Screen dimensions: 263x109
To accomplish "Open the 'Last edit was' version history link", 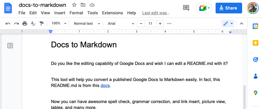I will [x=156, y=13].
